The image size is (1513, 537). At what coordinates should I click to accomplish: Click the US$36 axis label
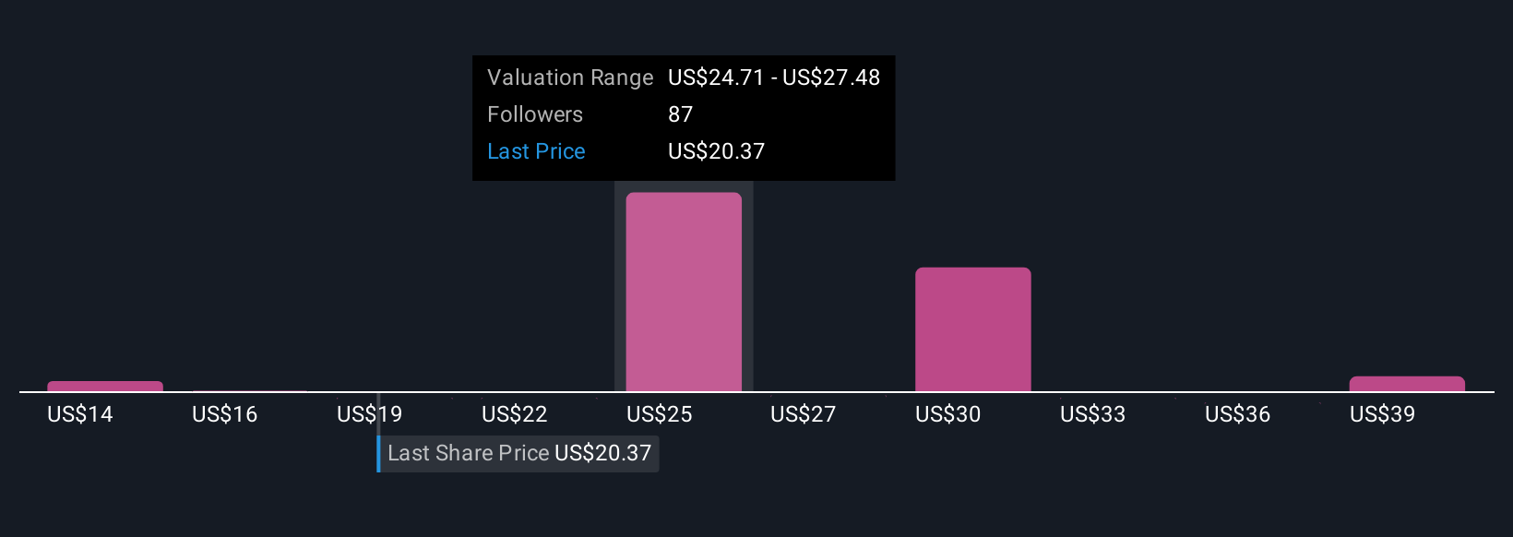coord(1238,414)
